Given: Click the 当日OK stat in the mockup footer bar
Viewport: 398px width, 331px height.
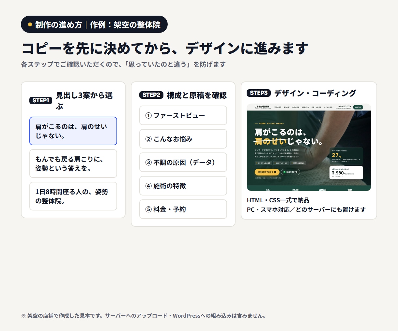Looking at the screenshot, I should coord(322,190).
